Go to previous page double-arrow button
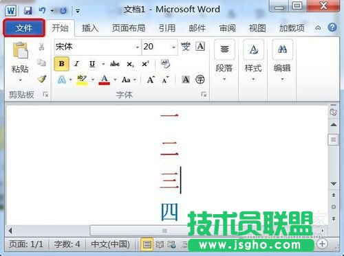This screenshot has height=256, width=344. point(334,195)
